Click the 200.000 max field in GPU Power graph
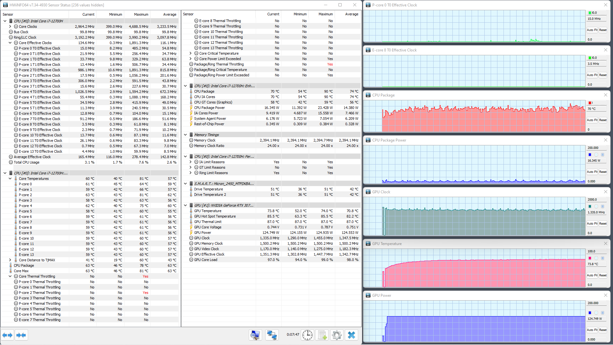Screen dimensions: 613x345 [596, 303]
